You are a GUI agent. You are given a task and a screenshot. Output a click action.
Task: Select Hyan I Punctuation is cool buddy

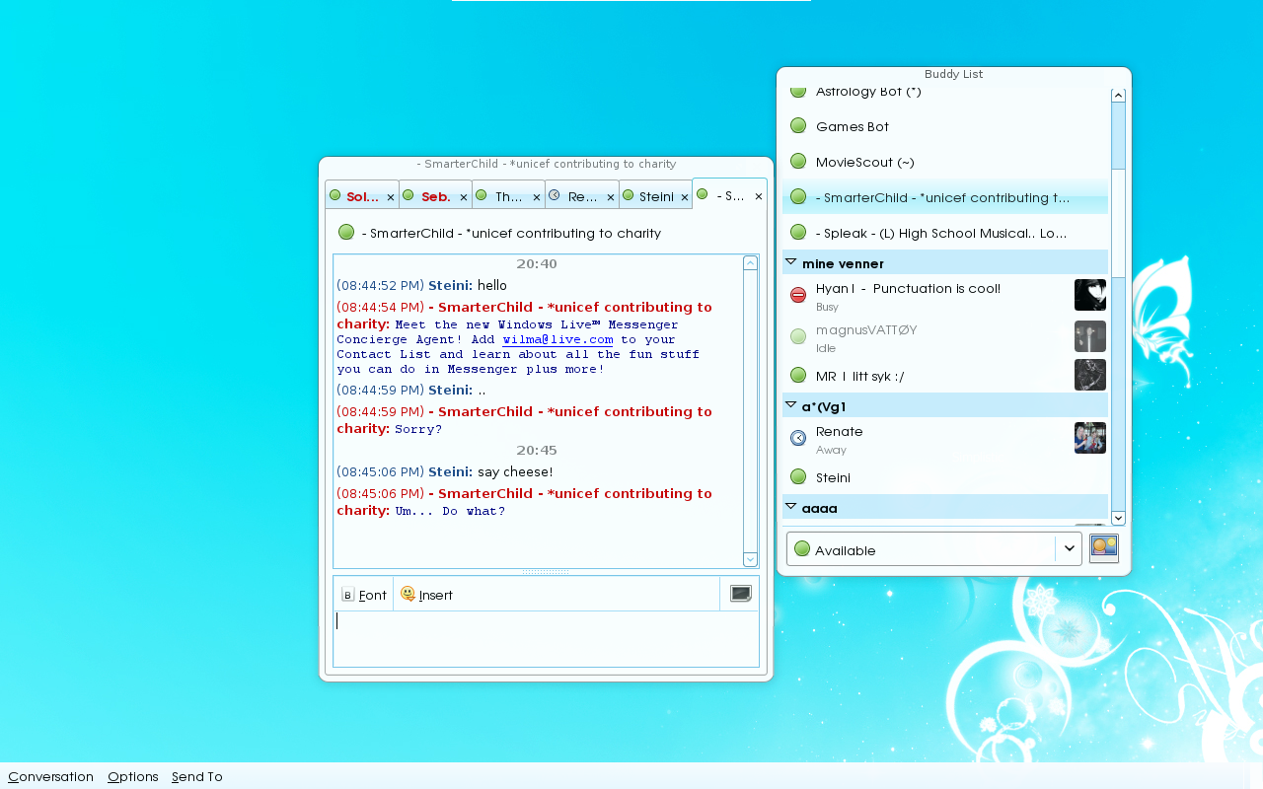[945, 295]
